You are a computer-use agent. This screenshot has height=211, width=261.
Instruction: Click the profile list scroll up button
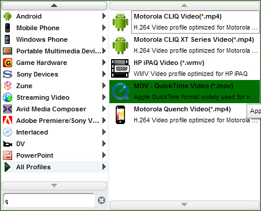click(185, 5)
